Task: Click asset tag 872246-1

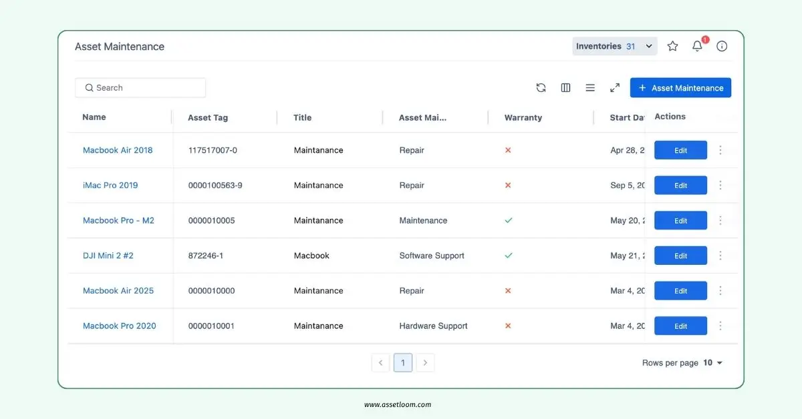Action: click(x=206, y=256)
